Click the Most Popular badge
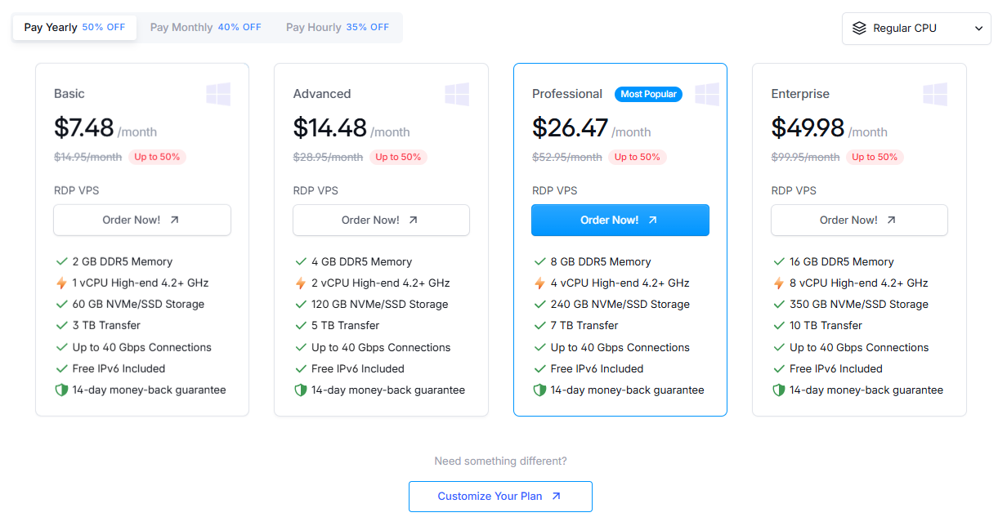 pyautogui.click(x=648, y=94)
